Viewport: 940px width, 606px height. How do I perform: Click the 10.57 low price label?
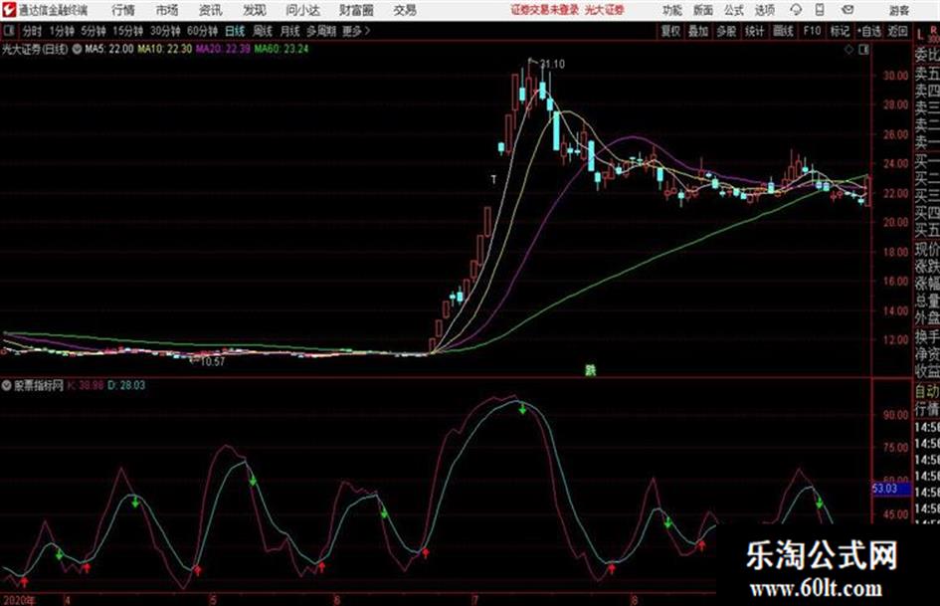point(212,362)
